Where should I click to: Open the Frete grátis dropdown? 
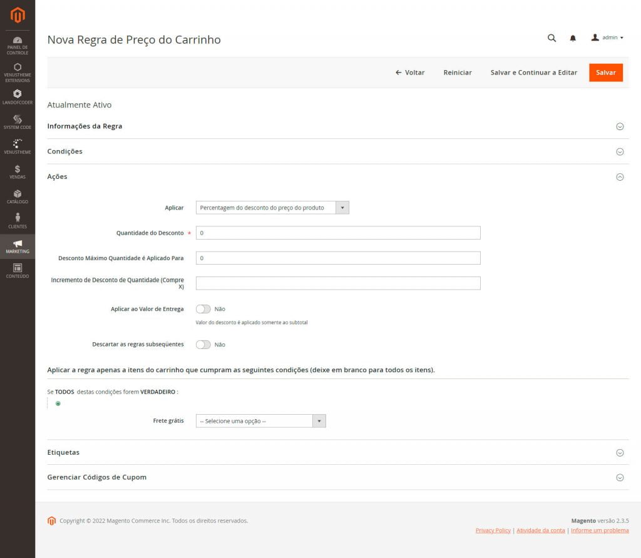click(260, 421)
